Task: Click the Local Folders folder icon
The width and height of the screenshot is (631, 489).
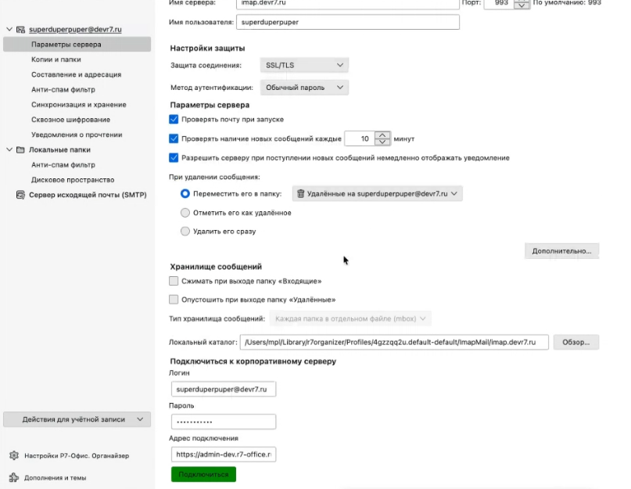Action: tap(21, 149)
